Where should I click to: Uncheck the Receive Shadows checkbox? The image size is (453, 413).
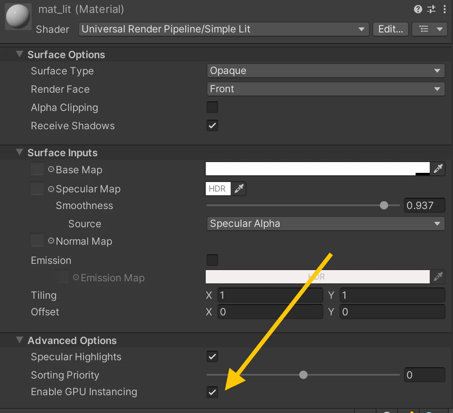tap(212, 125)
